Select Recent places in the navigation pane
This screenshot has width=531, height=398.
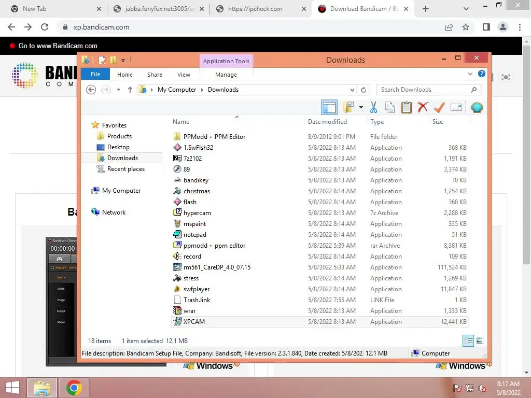click(x=120, y=169)
